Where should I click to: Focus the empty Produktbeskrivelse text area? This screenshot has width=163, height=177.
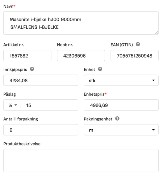81,161
